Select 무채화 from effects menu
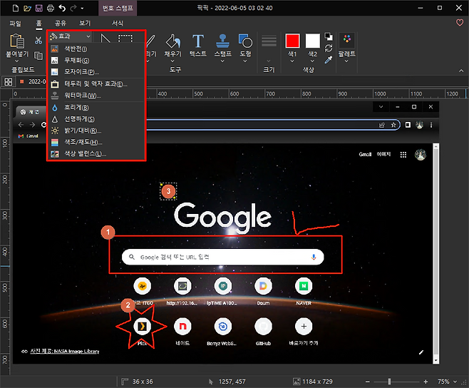The image size is (469, 388). tap(96, 61)
